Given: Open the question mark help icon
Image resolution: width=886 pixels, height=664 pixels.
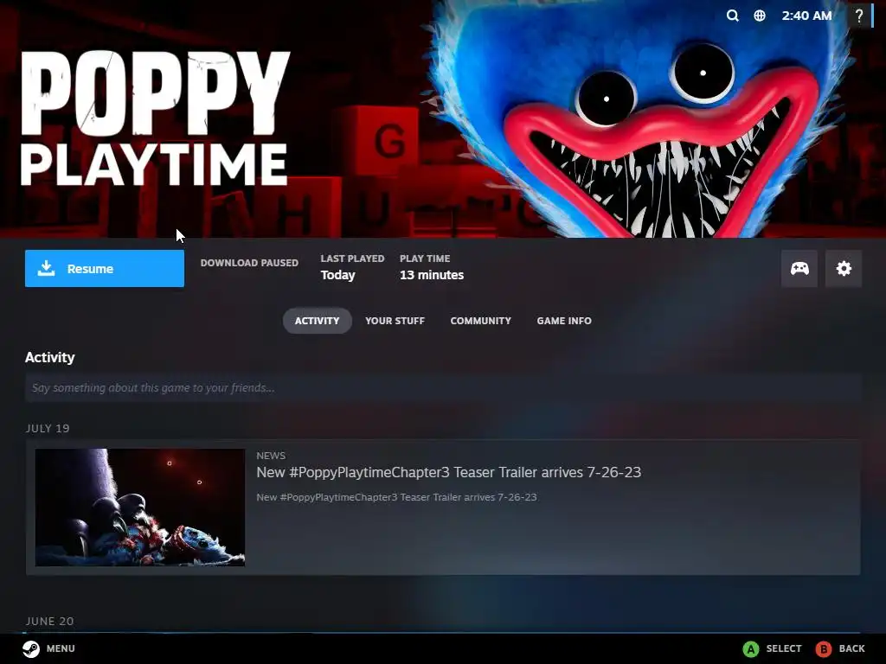Looking at the screenshot, I should [859, 16].
